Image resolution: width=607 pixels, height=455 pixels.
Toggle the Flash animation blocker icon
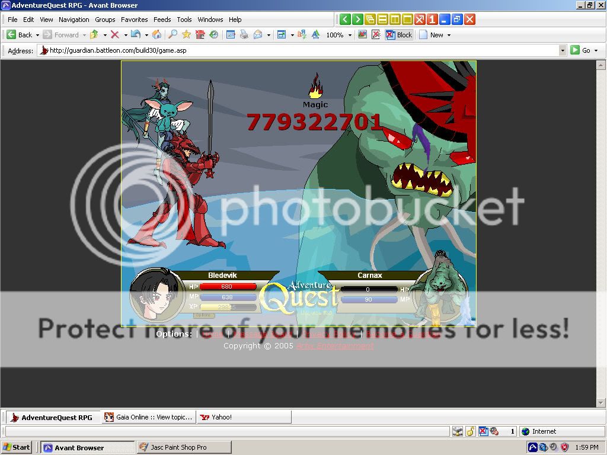coord(376,35)
